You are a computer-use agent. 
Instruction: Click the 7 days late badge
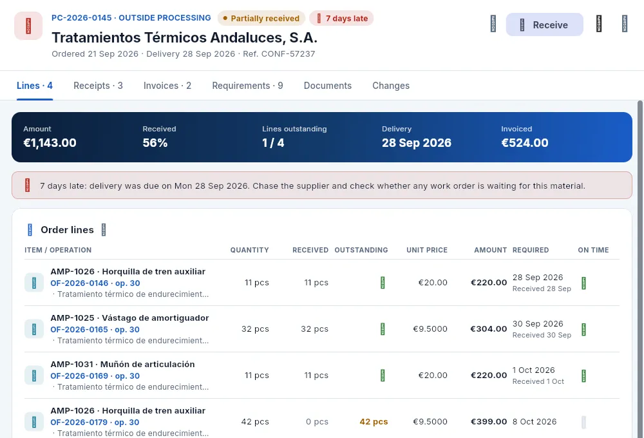point(342,19)
